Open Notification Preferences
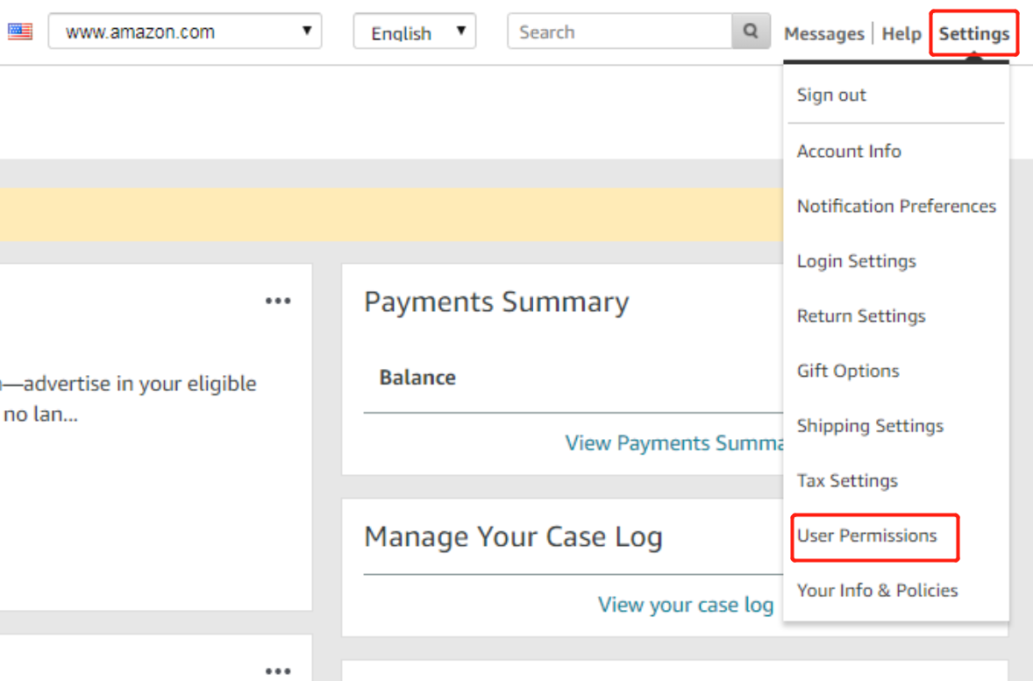The width and height of the screenshot is (1033, 681). (x=896, y=206)
